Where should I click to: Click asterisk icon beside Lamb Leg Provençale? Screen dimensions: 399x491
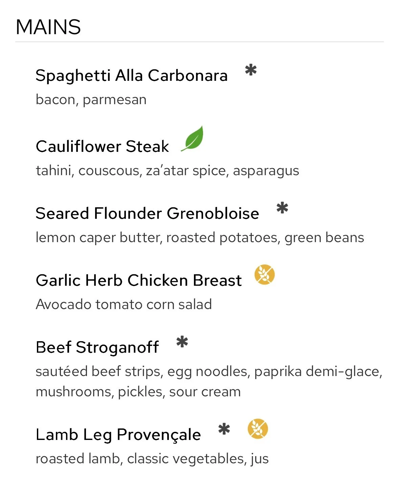coord(224,429)
